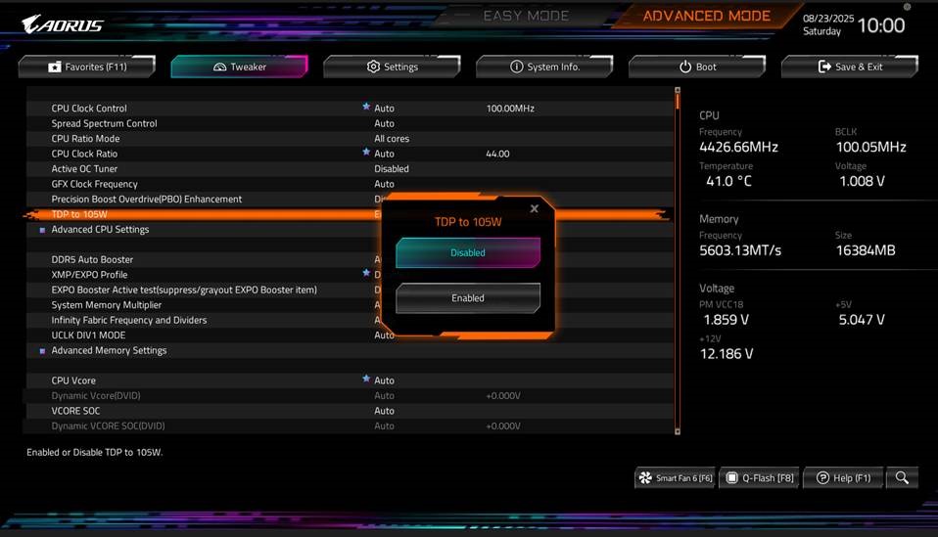Select Disabled in TDP to 105W dialog

pos(468,252)
